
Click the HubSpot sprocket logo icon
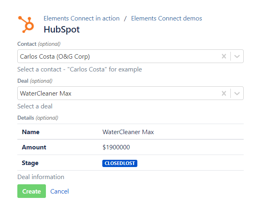point(26,24)
